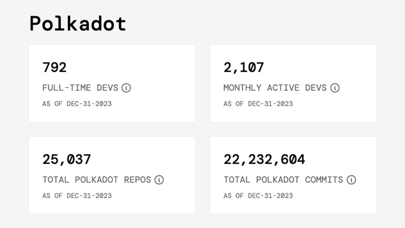This screenshot has width=405, height=228.
Task: Click the 22,232,604 total commits number
Action: (264, 159)
